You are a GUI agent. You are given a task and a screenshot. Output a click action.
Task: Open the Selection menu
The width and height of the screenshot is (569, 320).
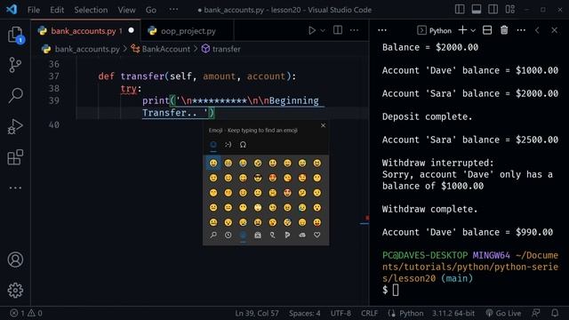(91, 10)
